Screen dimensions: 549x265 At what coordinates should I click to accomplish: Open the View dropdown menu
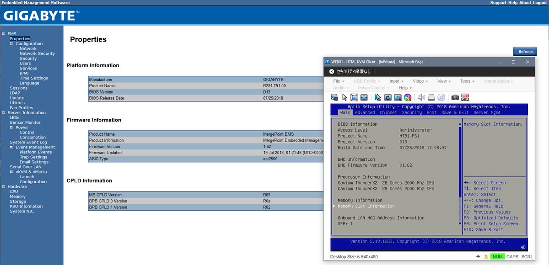tap(444, 81)
